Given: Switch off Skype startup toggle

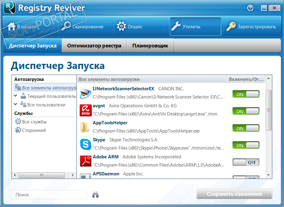Looking at the screenshot, I should tap(246, 145).
